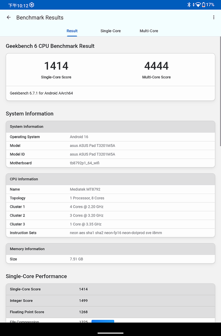Tap the Android 16 operating system value
The height and width of the screenshot is (336, 221).
point(79,137)
